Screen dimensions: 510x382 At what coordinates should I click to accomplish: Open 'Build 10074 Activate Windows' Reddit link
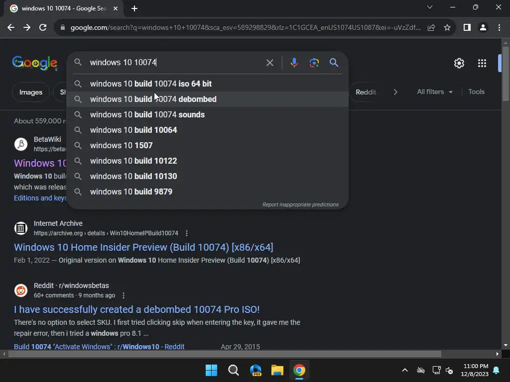[x=99, y=347]
